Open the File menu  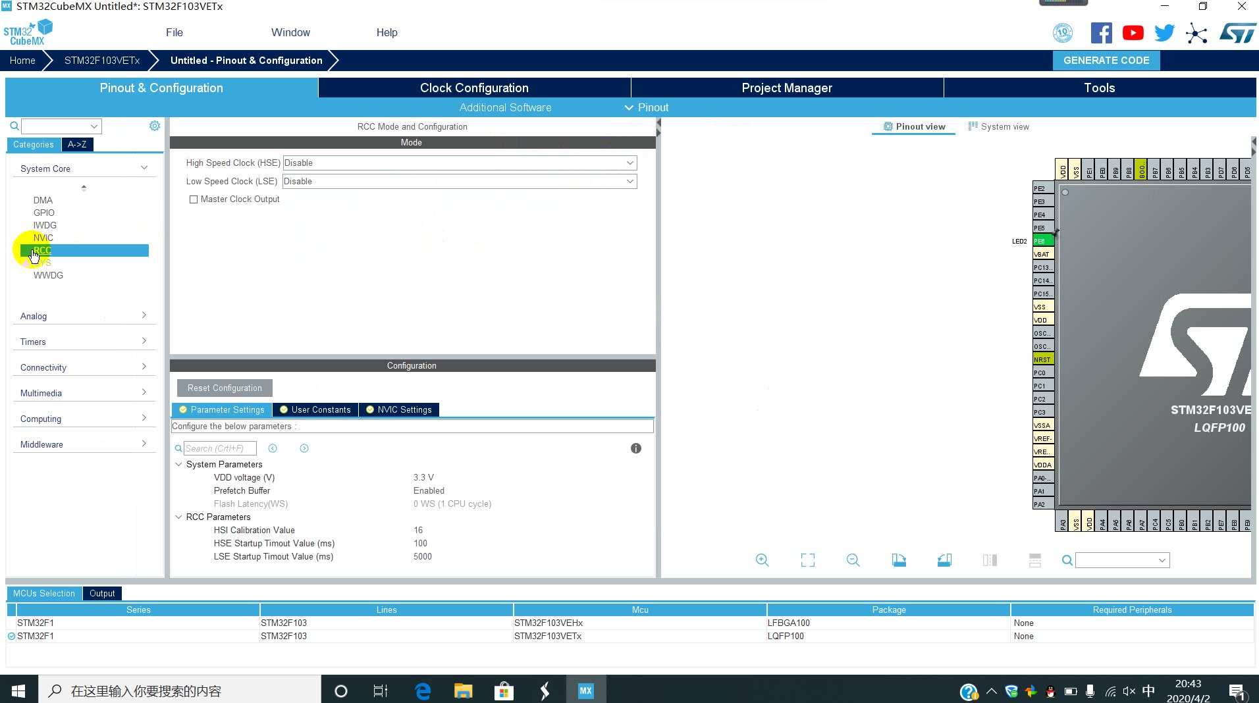[x=174, y=32]
